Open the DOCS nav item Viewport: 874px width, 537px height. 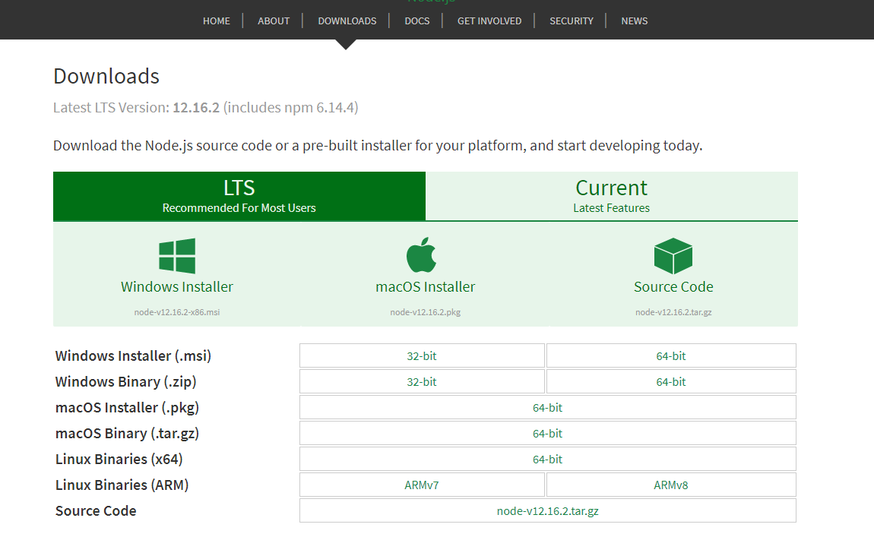tap(417, 21)
